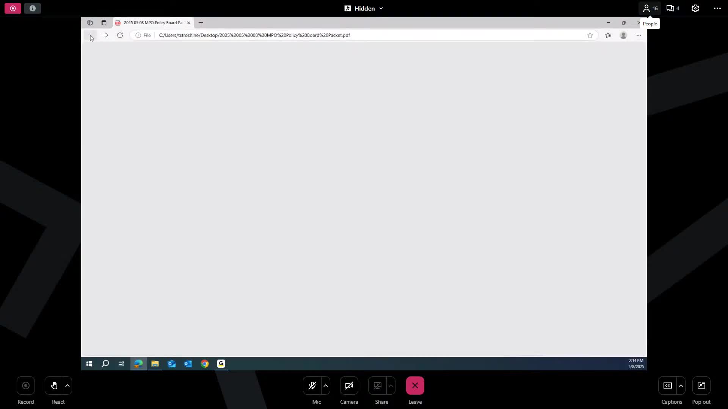Turn on the Camera
Screen dimensions: 728x409
coord(349,386)
